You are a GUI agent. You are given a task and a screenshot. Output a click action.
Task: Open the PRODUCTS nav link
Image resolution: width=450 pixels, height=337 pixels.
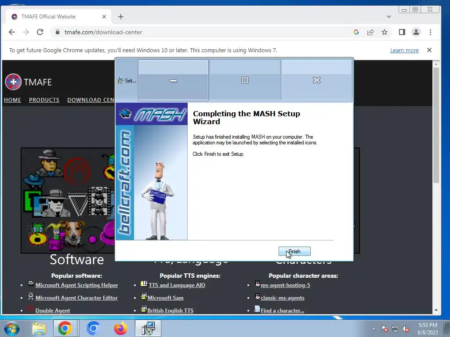tap(44, 100)
